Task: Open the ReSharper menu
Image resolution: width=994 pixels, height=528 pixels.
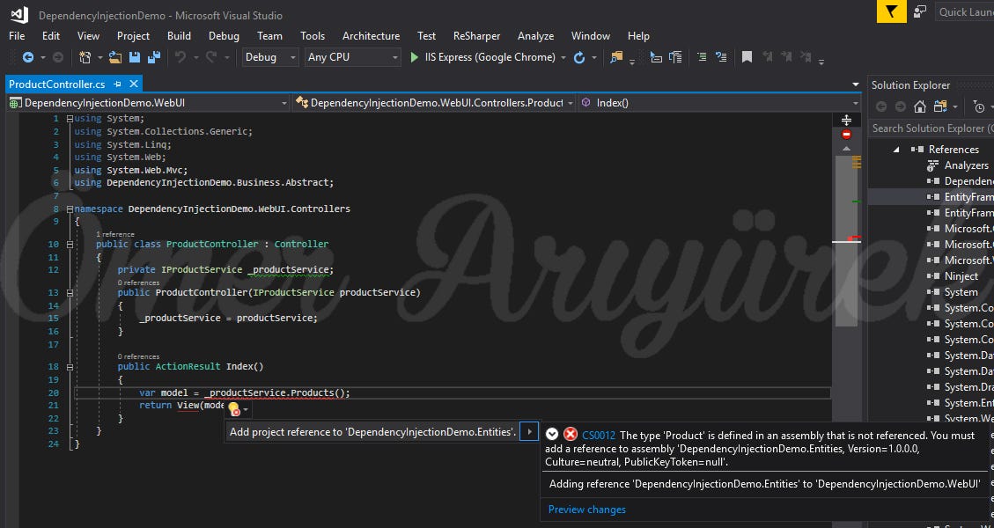Action: [476, 36]
